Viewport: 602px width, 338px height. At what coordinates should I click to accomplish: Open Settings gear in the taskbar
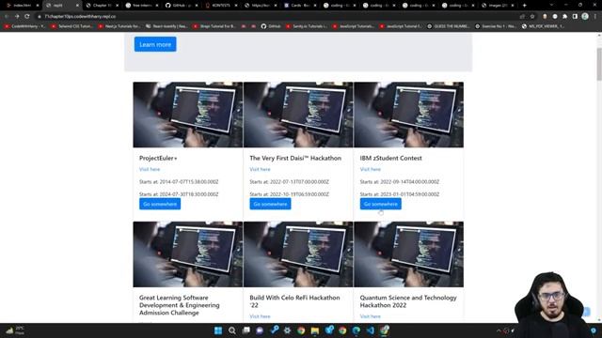(x=287, y=330)
